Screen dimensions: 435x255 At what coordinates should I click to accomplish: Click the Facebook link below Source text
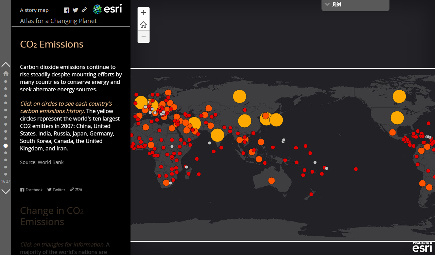pos(31,190)
